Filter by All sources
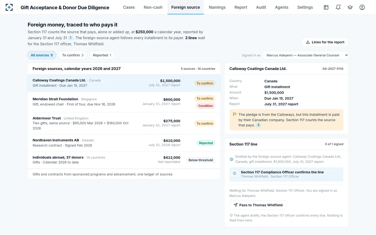Screen dimensions: 376x235 coord(42,55)
